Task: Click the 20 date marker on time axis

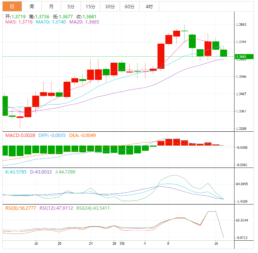Action: point(60,243)
